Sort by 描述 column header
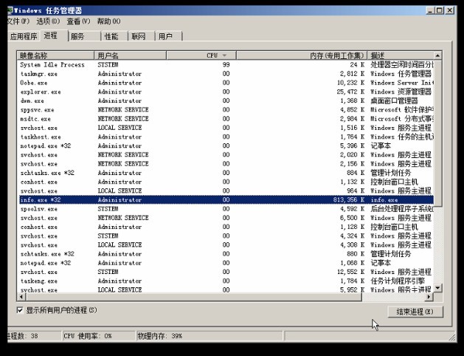464x356 pixels. 400,55
